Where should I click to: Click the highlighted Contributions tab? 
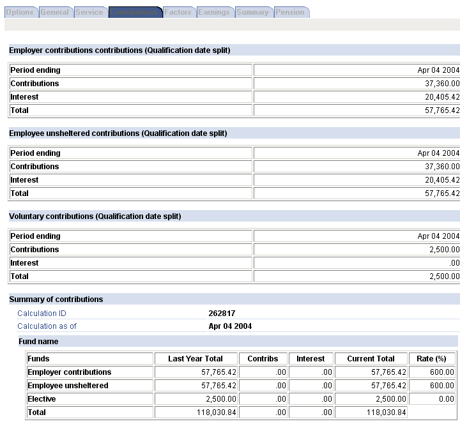click(x=134, y=12)
